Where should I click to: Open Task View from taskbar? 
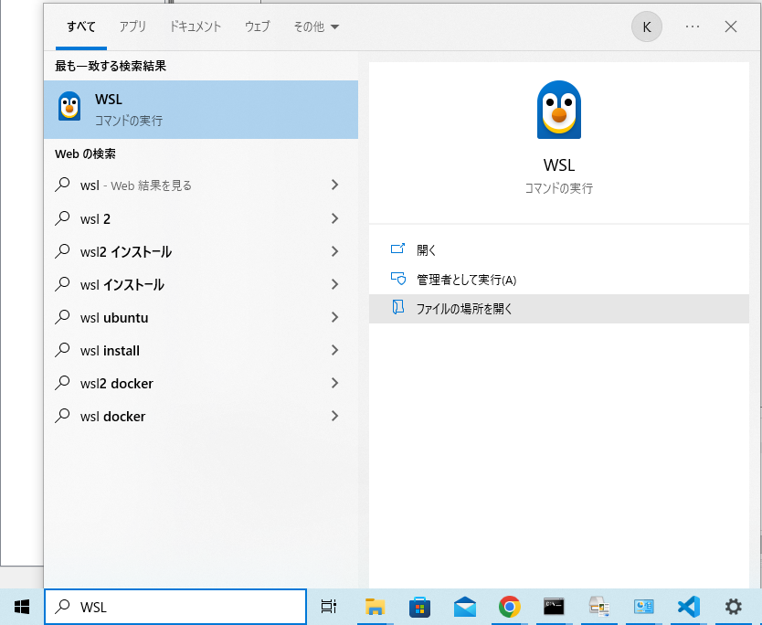click(x=329, y=607)
